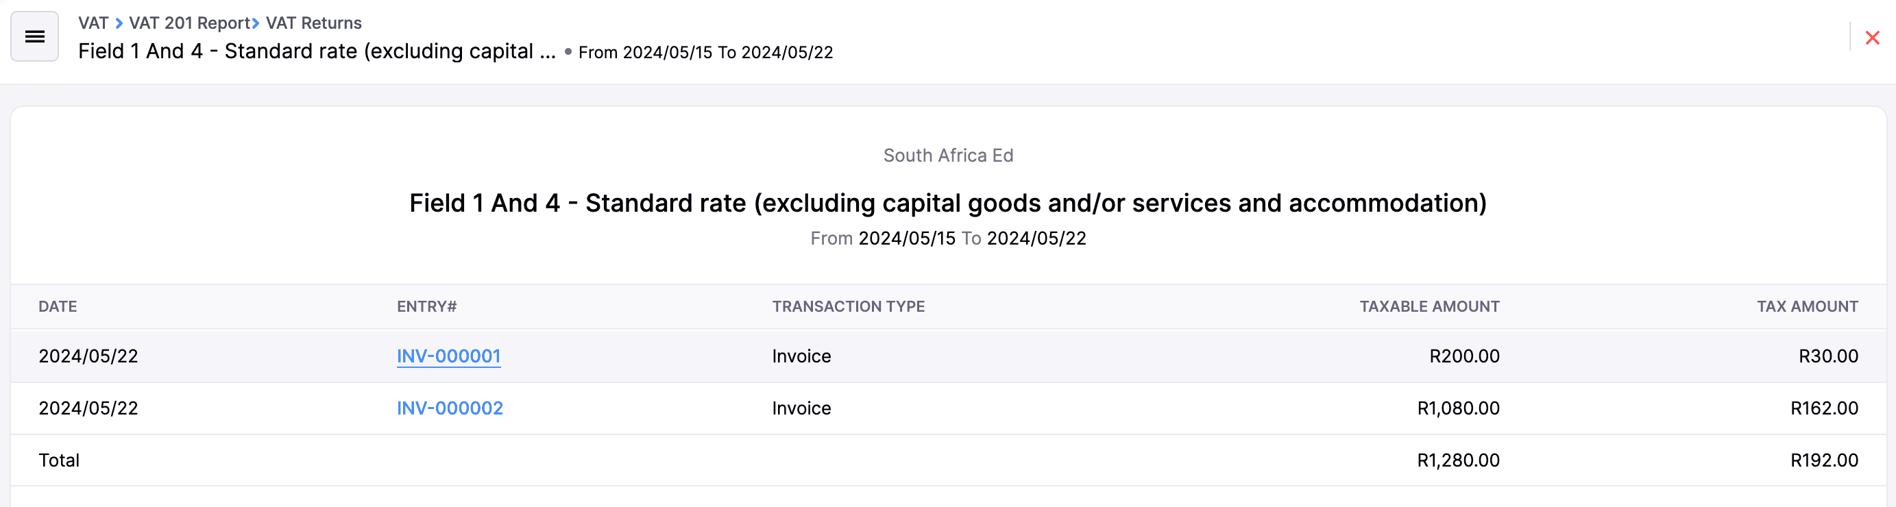Click the TAX AMOUNT column header

1807,307
